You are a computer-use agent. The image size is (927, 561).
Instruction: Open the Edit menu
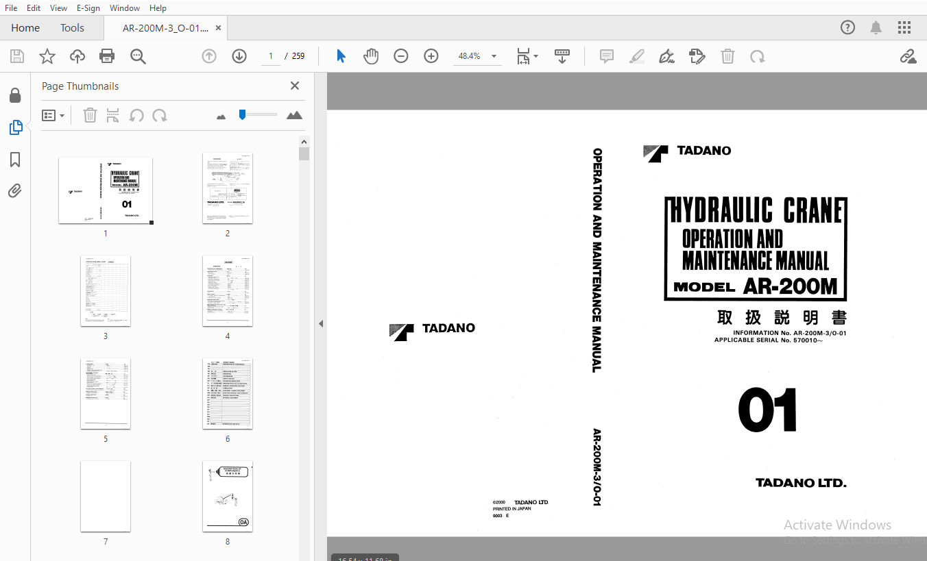coord(34,8)
